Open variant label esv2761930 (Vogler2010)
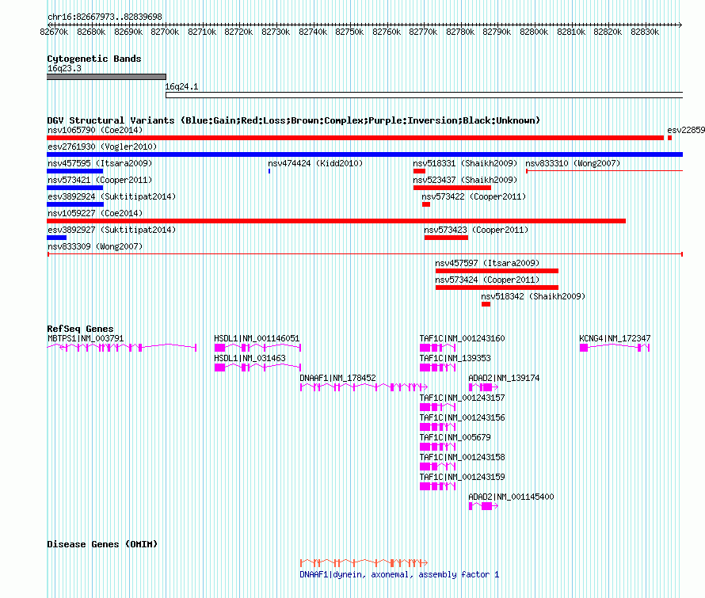 point(102,147)
